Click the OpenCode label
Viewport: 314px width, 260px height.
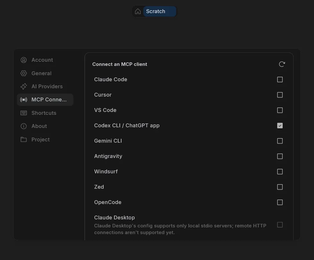point(108,202)
